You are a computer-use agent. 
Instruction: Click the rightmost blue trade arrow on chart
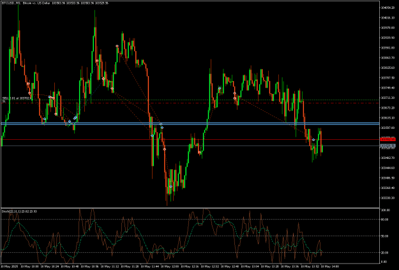pos(313,140)
